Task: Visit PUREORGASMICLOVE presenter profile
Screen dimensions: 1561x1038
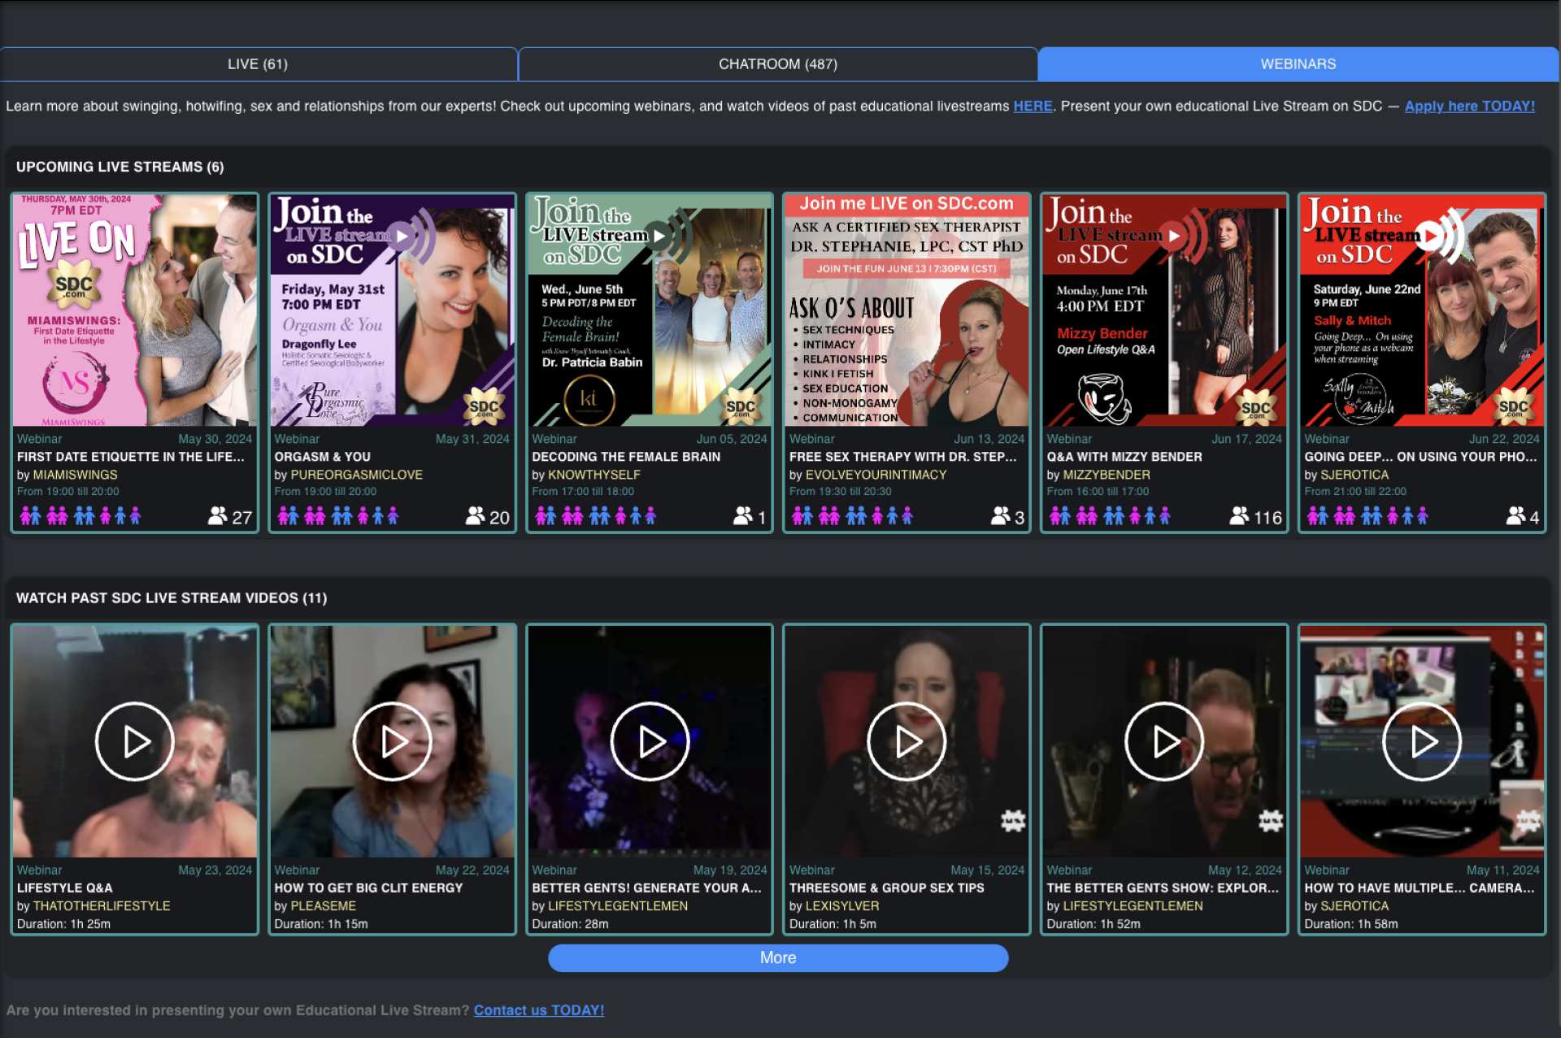Action: coord(357,475)
